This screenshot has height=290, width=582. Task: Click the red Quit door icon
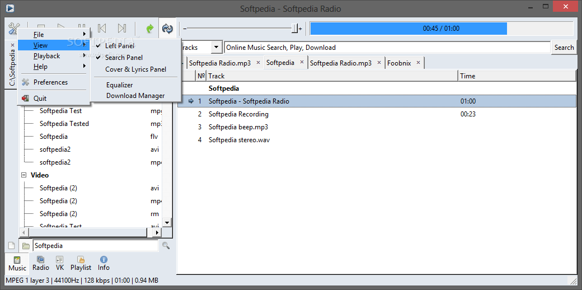click(26, 99)
